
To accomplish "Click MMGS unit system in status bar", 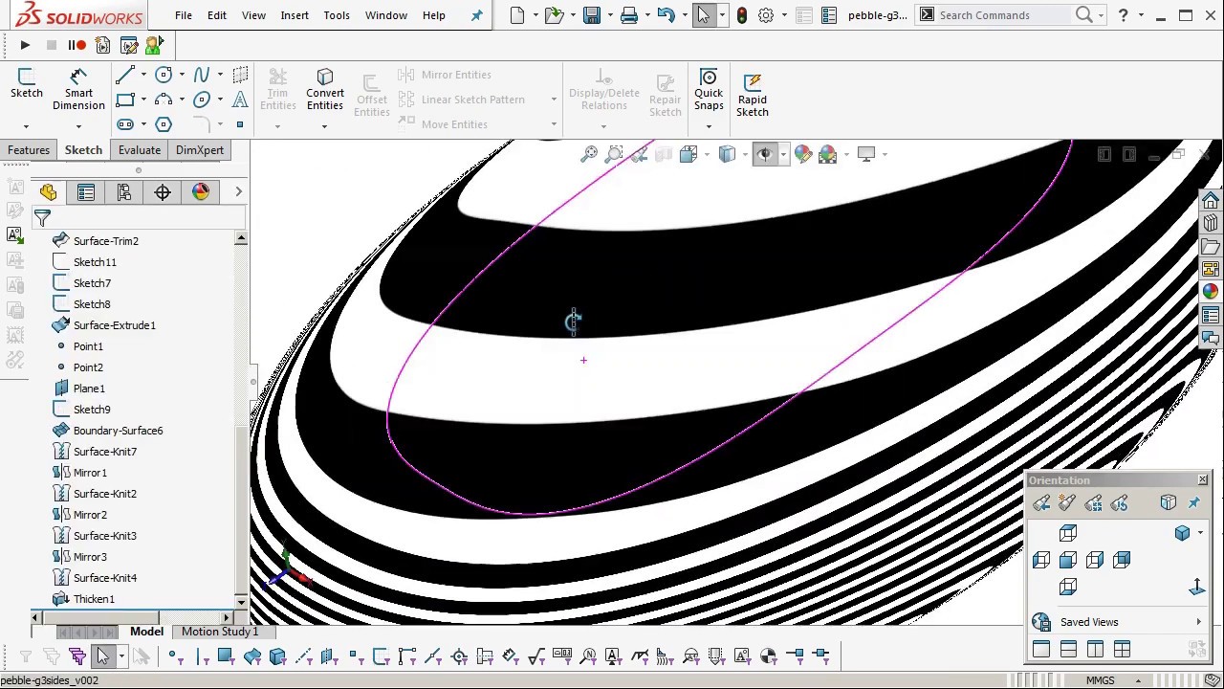I will [x=1100, y=680].
